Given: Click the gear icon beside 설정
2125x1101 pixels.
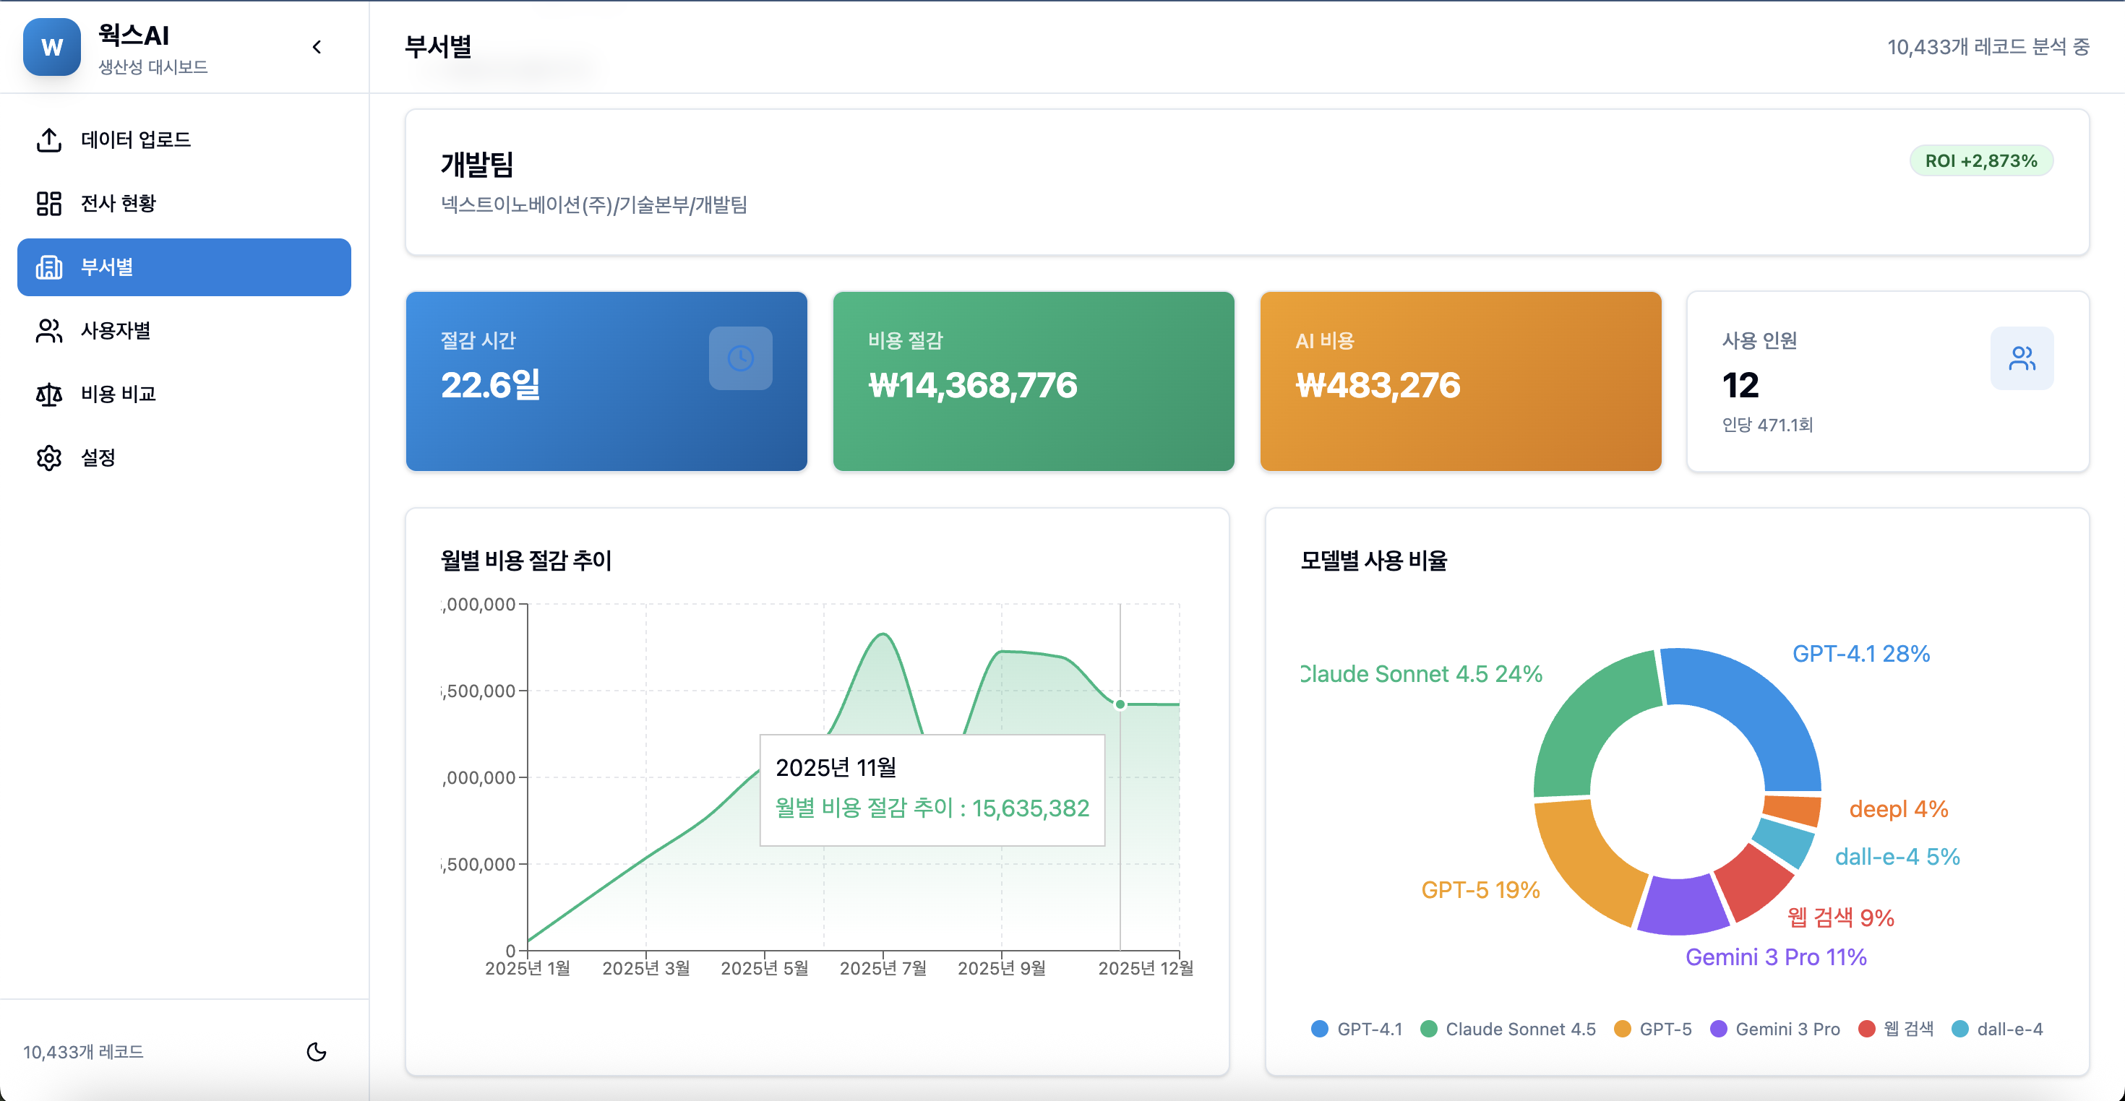Looking at the screenshot, I should 48,458.
